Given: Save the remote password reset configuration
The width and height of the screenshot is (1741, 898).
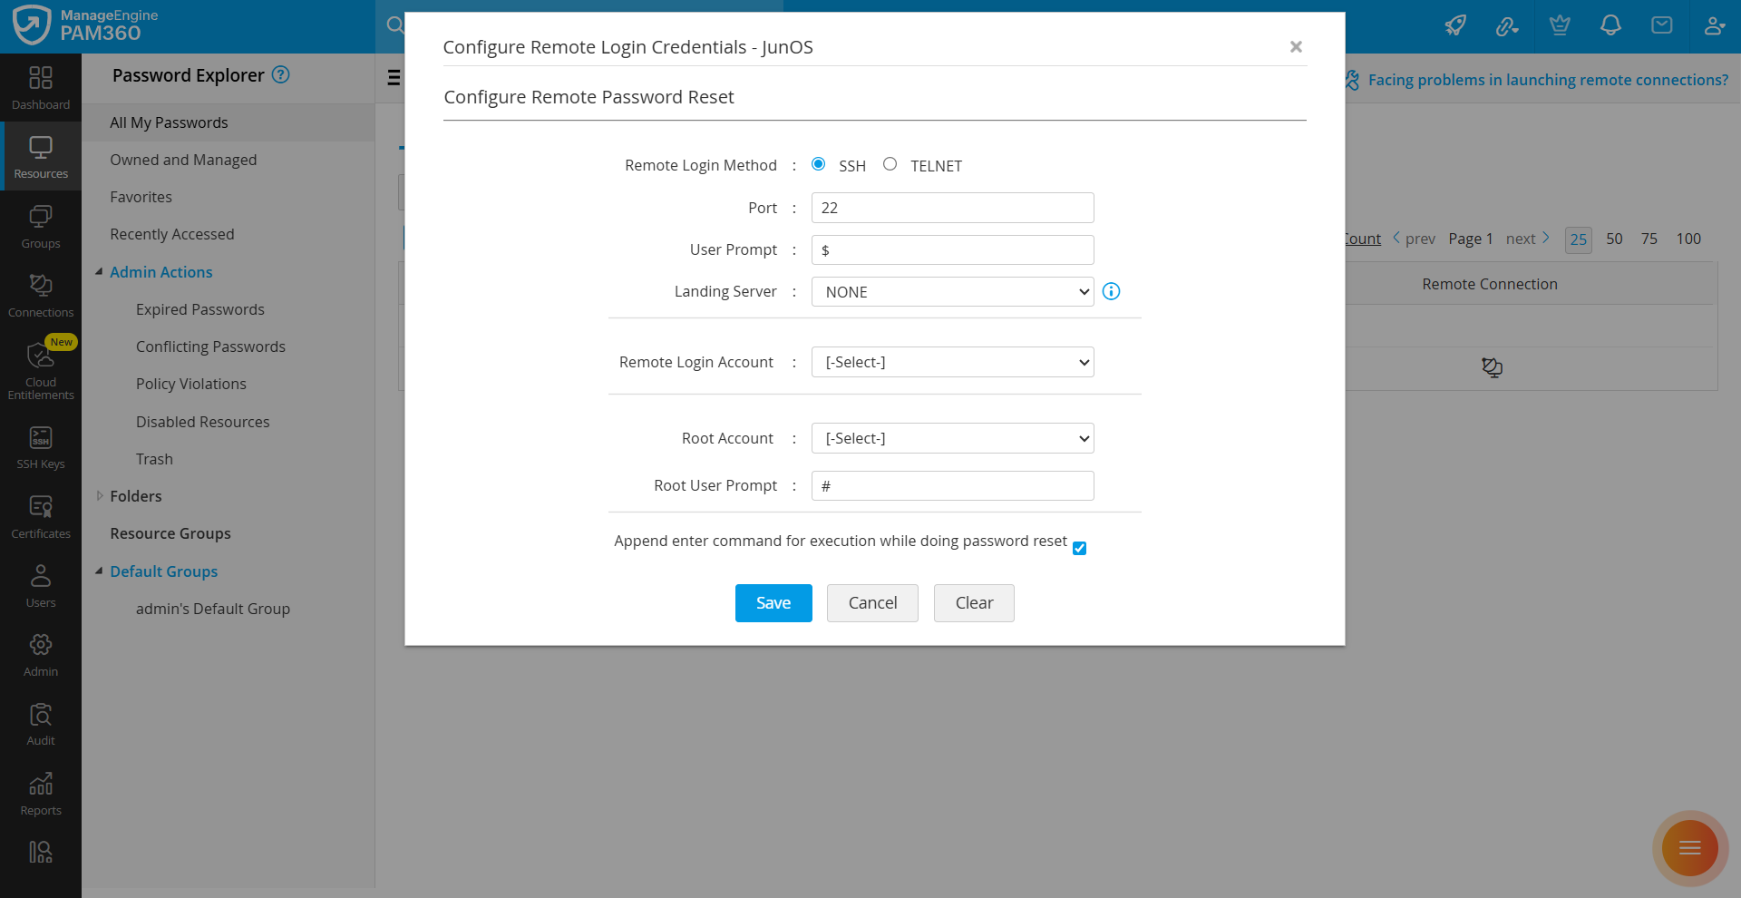Looking at the screenshot, I should point(773,602).
